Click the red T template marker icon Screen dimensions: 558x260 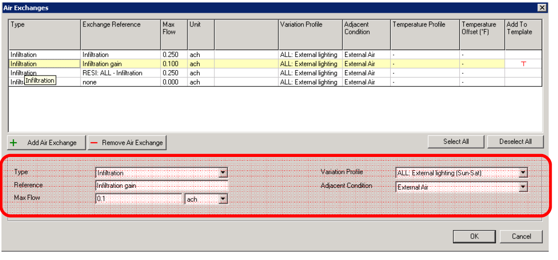[523, 64]
